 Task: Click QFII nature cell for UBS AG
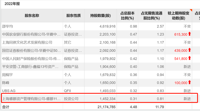67,91
